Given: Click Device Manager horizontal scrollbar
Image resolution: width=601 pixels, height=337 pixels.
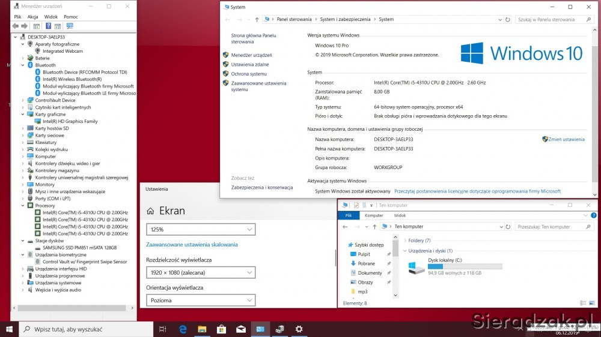Looking at the screenshot, I should click(72, 308).
